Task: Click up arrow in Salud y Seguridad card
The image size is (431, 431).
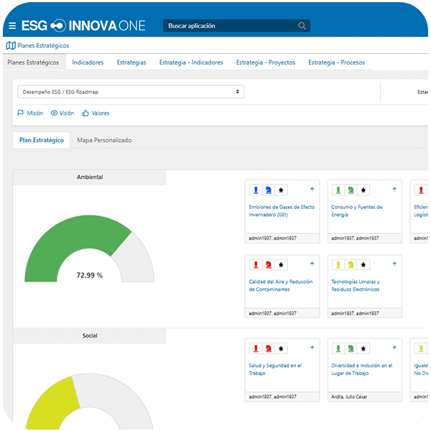Action: 312,348
